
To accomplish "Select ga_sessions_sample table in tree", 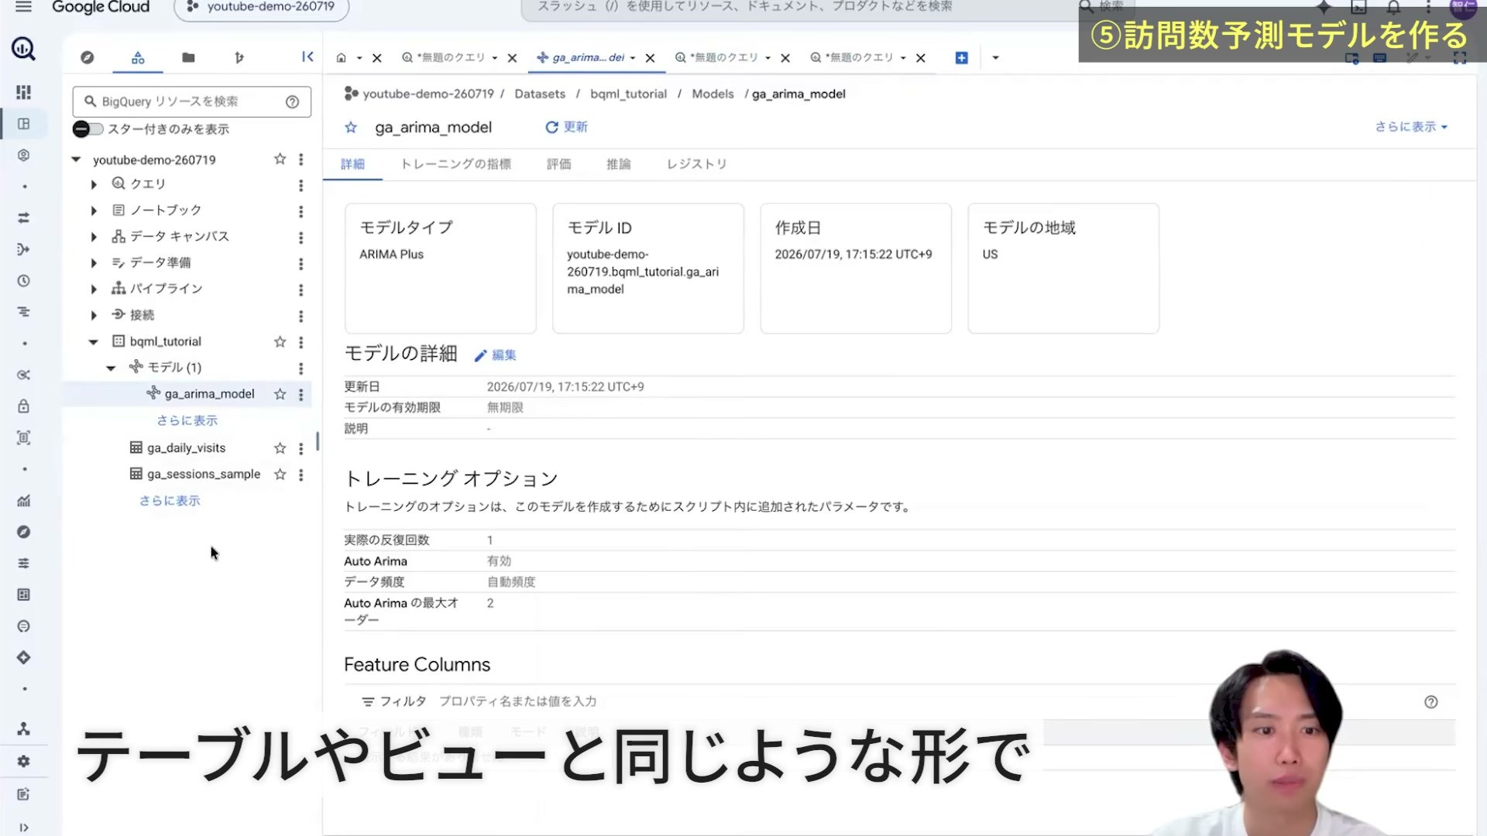I will click(x=204, y=475).
